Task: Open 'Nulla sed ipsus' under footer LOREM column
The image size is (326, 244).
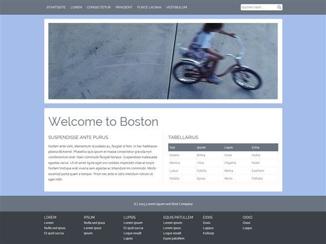Action: tap(55, 228)
